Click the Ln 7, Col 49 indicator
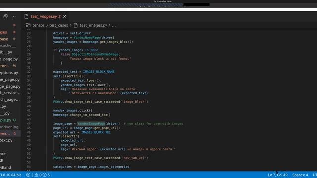This screenshot has width=317, height=178. 278,175
